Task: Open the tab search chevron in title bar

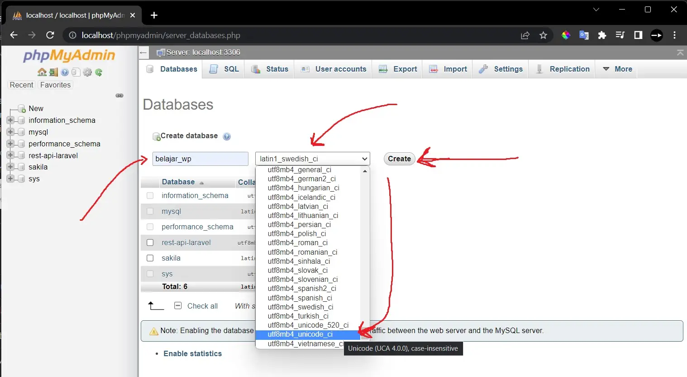Action: pyautogui.click(x=596, y=10)
